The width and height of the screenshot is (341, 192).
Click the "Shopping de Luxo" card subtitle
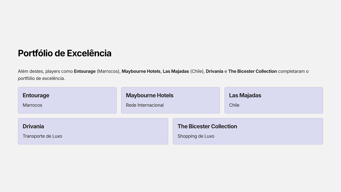(196, 136)
